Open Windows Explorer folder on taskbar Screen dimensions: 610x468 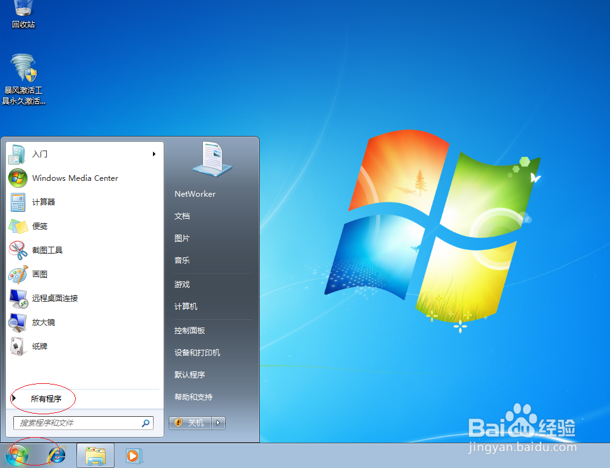pos(95,455)
